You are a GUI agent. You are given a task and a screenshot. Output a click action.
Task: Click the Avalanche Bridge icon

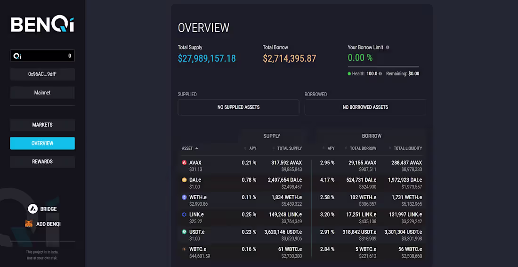click(x=32, y=209)
